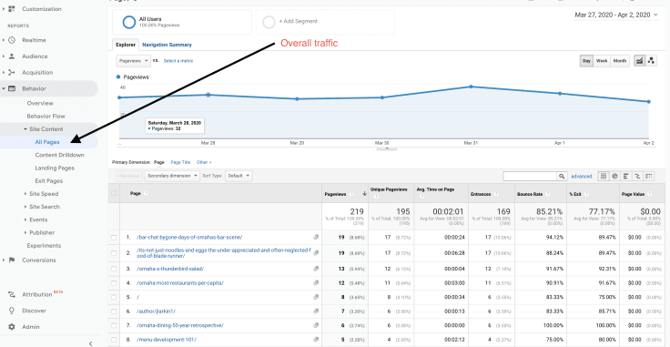
Task: Click the Admin gear icon
Action: (12, 327)
